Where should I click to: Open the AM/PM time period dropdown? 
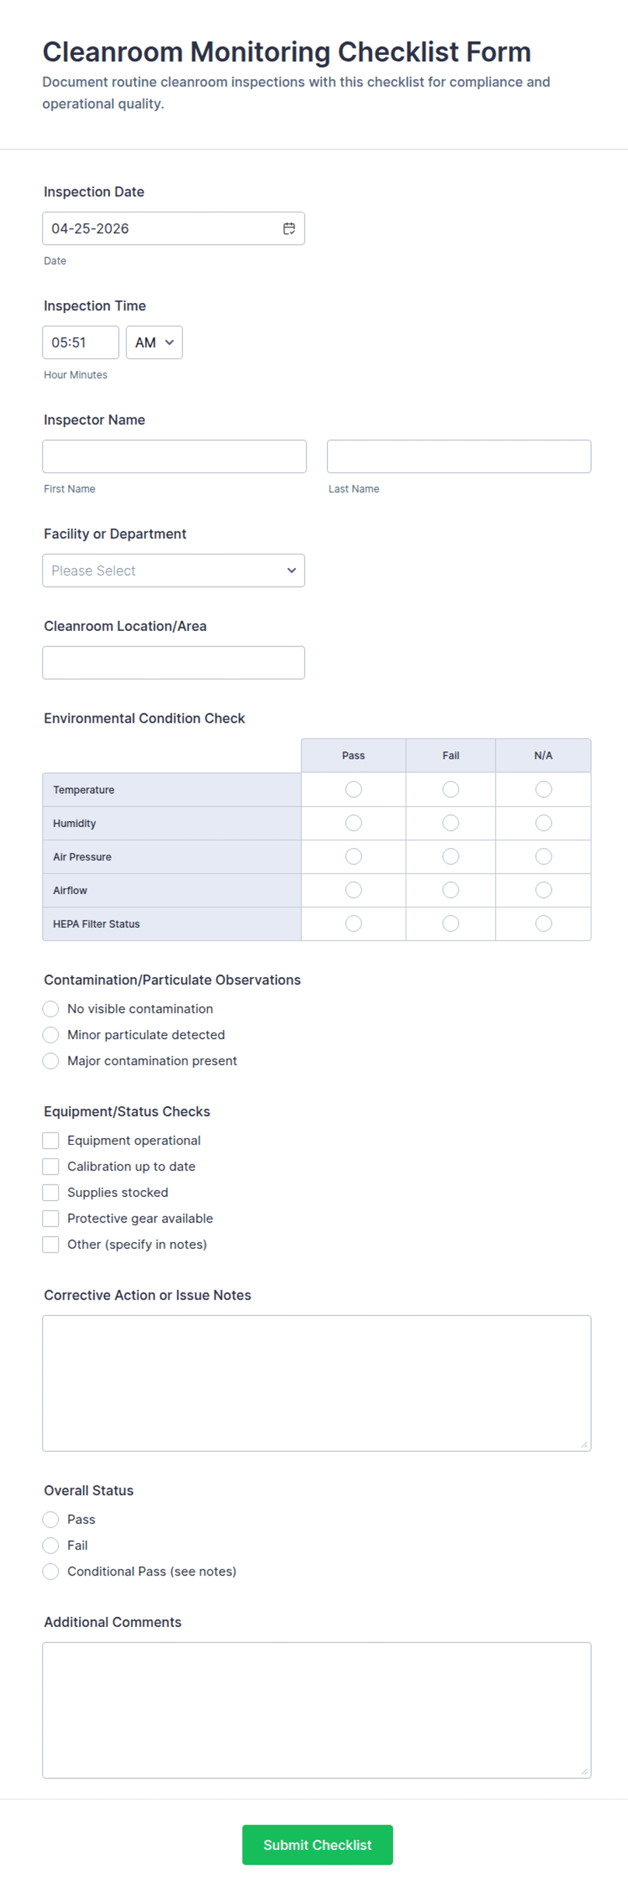[x=154, y=342]
